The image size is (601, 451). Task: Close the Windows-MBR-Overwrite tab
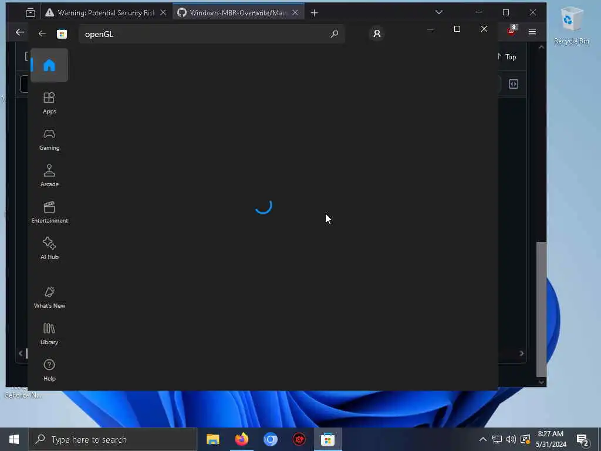[295, 13]
